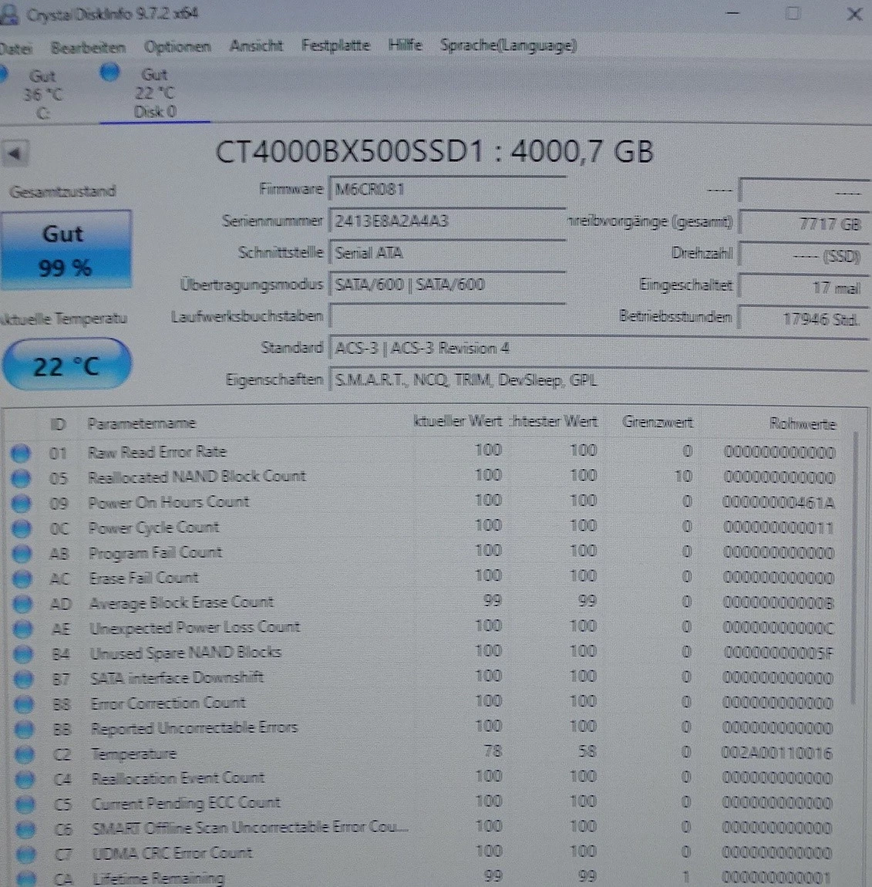Click the Schnittstelle field Serial ATA
The width and height of the screenshot is (872, 887).
pyautogui.click(x=447, y=252)
